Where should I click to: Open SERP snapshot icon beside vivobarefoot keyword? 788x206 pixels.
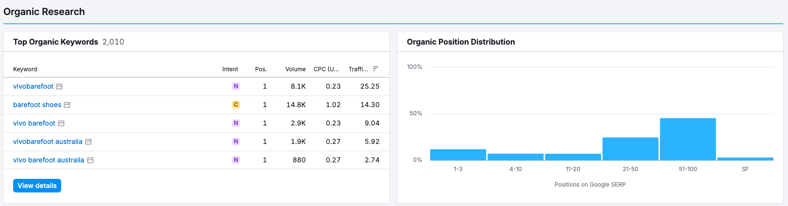(x=59, y=86)
